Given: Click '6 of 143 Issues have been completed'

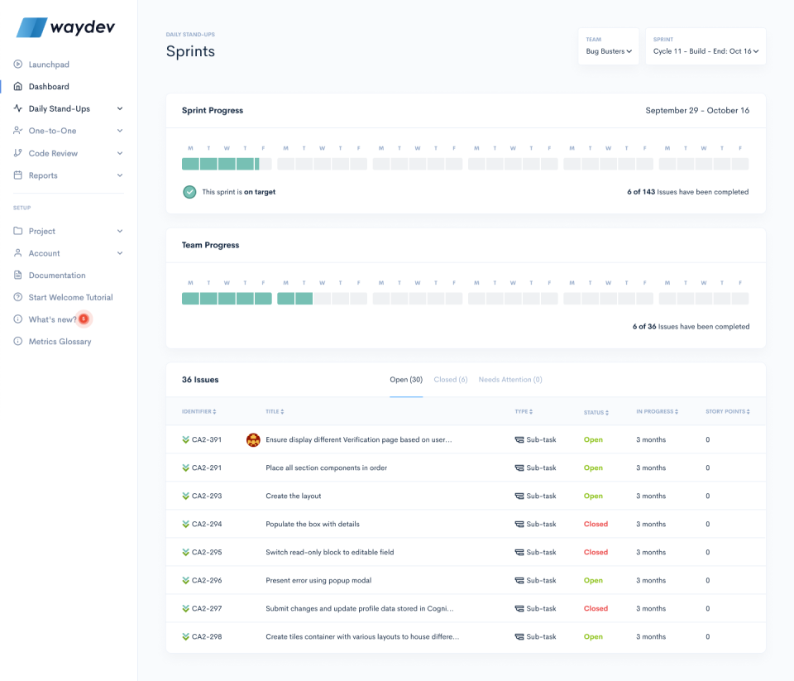Looking at the screenshot, I should click(687, 192).
